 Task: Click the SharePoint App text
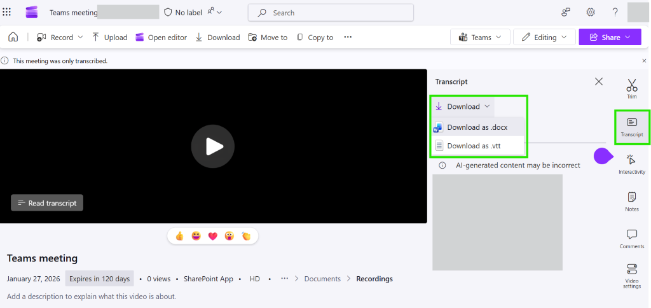pyautogui.click(x=209, y=279)
